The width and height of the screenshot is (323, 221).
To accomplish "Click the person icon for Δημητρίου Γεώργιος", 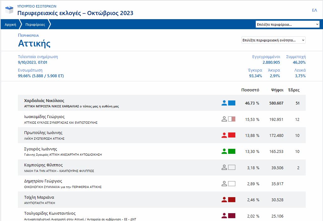I will [224, 184].
